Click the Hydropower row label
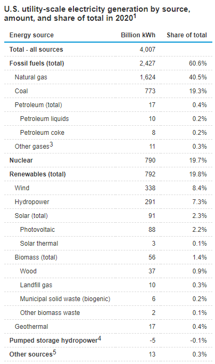This screenshot has width=215, height=364. tap(32, 202)
